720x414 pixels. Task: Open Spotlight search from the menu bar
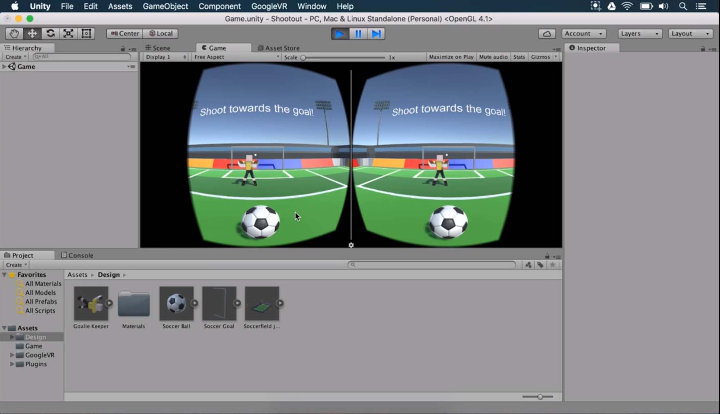coord(683,6)
